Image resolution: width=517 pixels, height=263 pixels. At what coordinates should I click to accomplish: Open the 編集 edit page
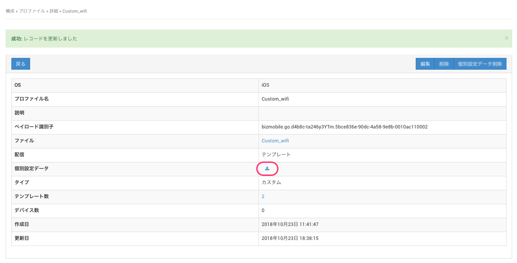coord(425,64)
